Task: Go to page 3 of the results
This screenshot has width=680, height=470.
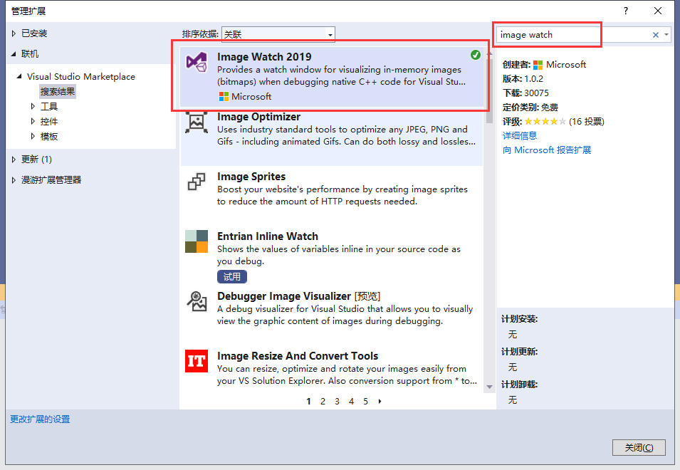Action: [x=337, y=402]
